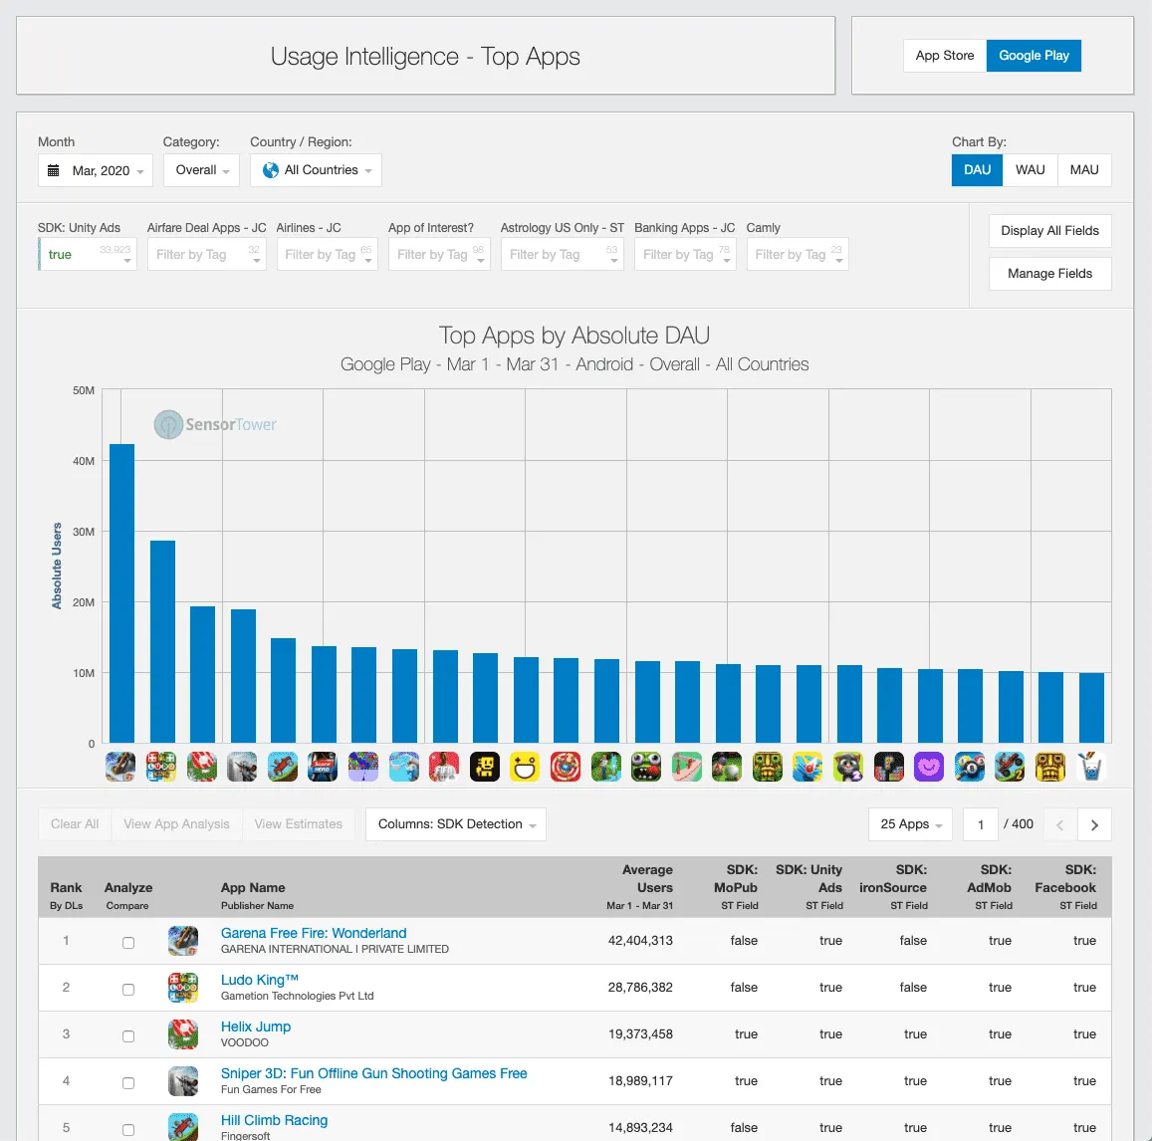Click the Hill Climb Racing 2 icon
1152x1141 pixels.
(1011, 767)
